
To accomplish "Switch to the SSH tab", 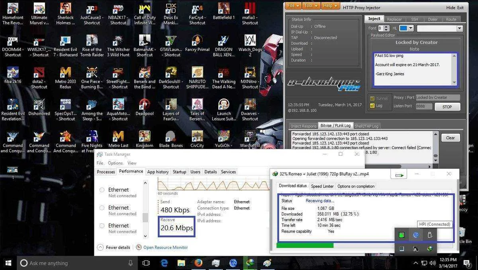I will tap(415, 19).
